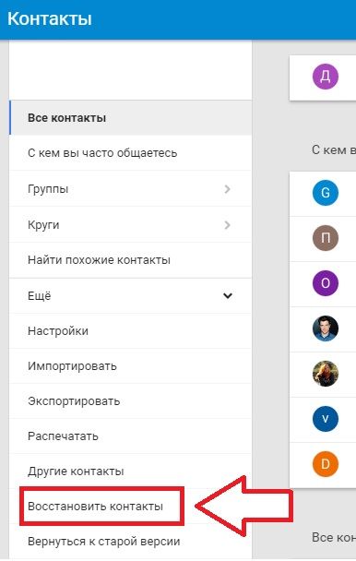Open the purple Д contact avatar
This screenshot has width=356, height=561.
(x=326, y=77)
